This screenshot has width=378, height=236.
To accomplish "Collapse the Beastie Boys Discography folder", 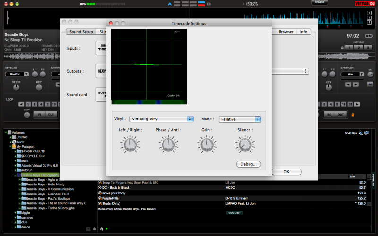I will click(15, 175).
